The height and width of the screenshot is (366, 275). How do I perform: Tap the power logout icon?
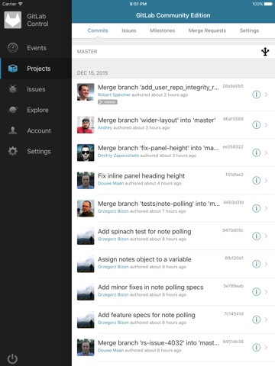(12, 358)
